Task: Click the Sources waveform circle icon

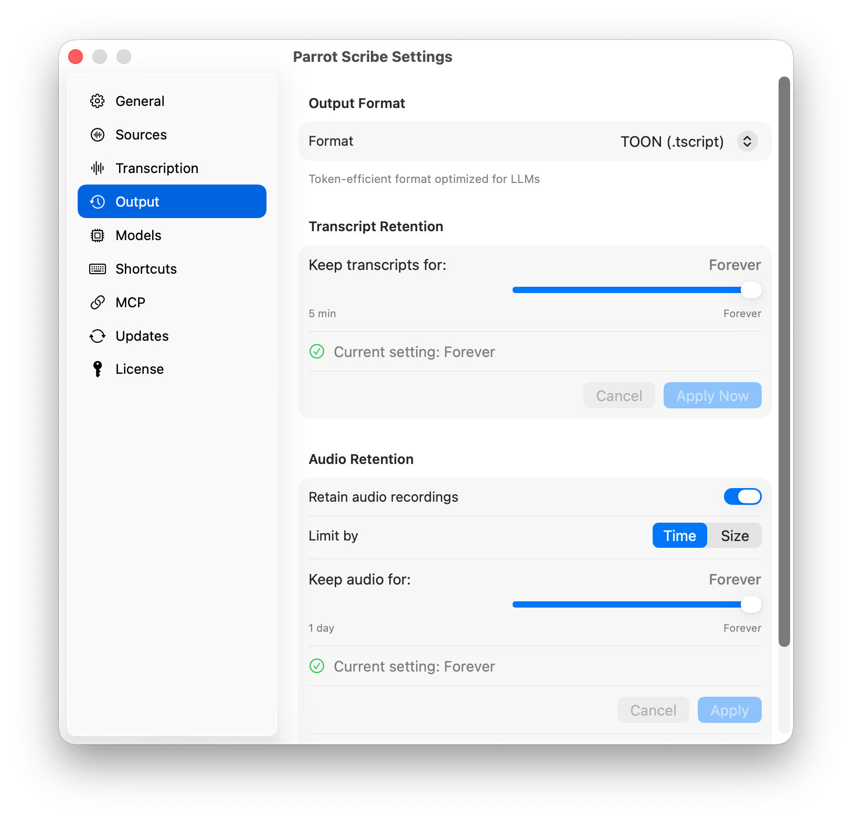Action: 98,135
